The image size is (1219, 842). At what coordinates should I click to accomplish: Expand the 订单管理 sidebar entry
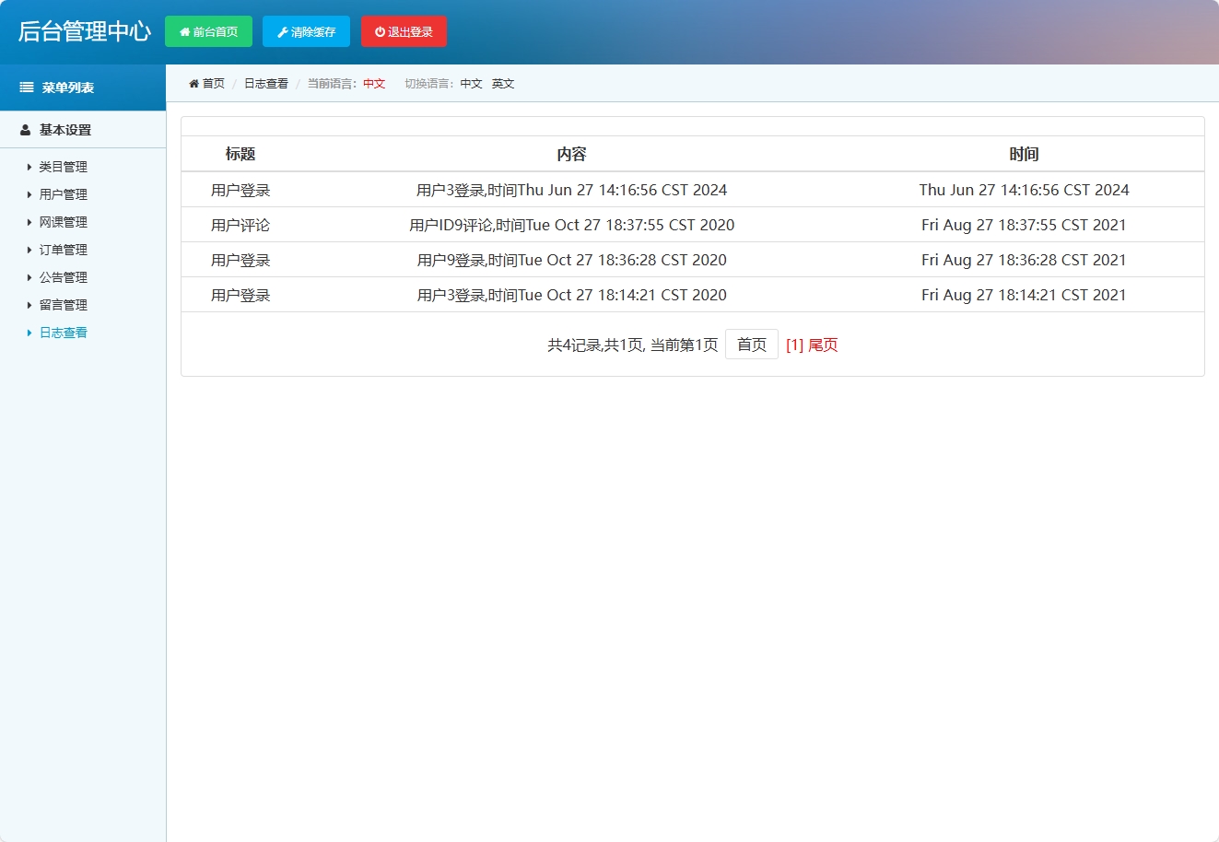click(63, 250)
